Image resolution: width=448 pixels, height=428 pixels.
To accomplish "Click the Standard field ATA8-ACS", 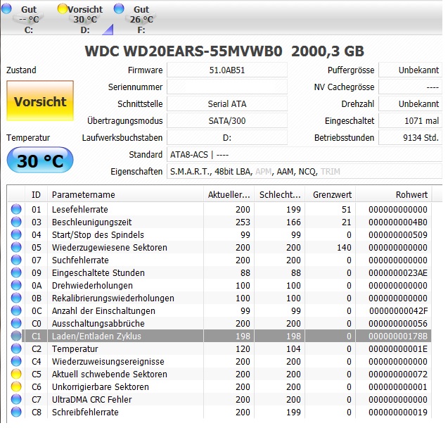I will (305, 155).
